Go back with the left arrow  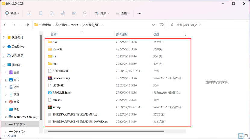click(5, 25)
